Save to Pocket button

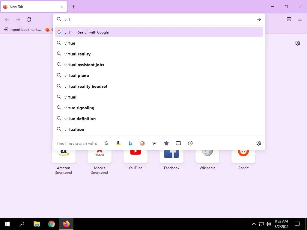coord(289,19)
